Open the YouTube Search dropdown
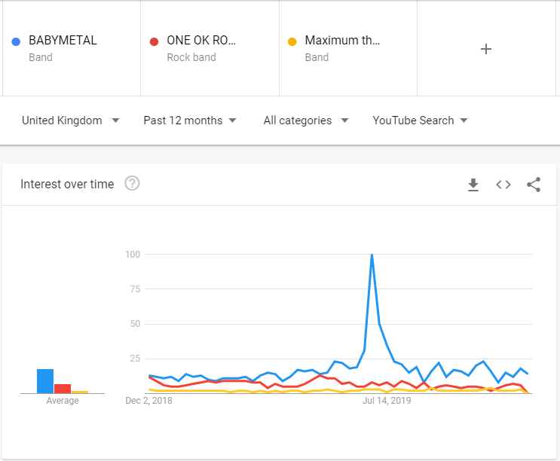The image size is (560, 461). pyautogui.click(x=420, y=121)
